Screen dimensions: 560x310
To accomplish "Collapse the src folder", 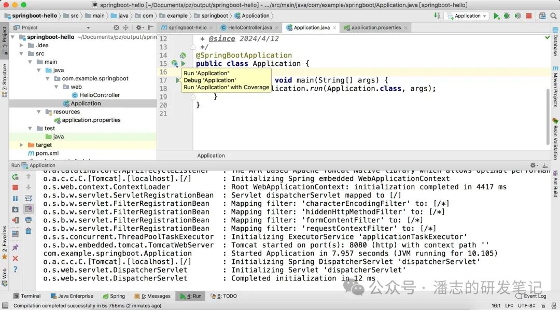I will tap(21, 53).
